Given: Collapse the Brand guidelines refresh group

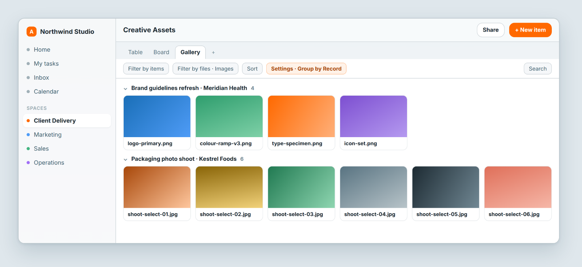Looking at the screenshot, I should [x=125, y=88].
